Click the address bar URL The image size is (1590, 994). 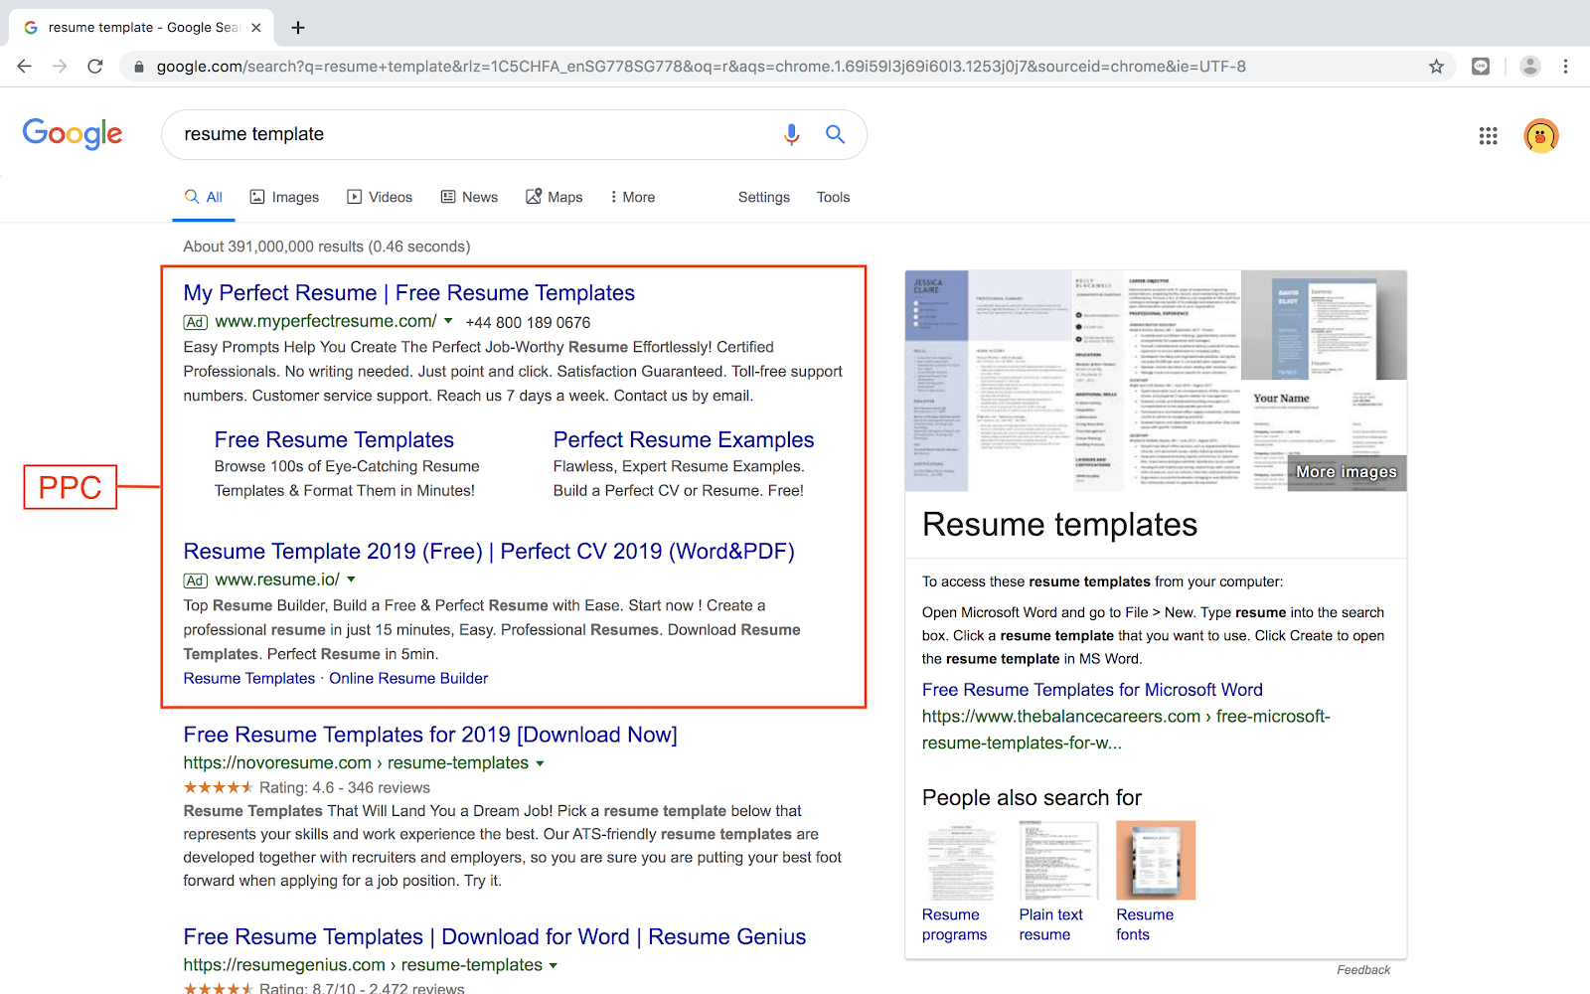(x=701, y=67)
